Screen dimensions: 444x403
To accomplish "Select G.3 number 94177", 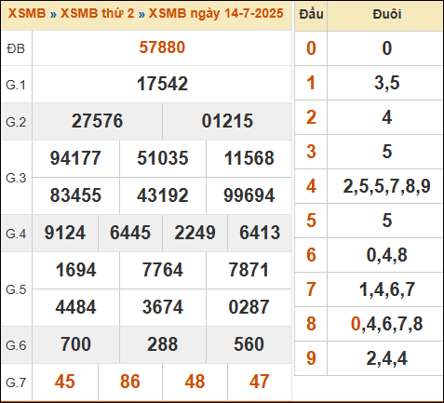I will (x=75, y=158).
